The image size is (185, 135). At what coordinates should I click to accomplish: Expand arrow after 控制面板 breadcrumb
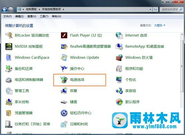click(39, 9)
